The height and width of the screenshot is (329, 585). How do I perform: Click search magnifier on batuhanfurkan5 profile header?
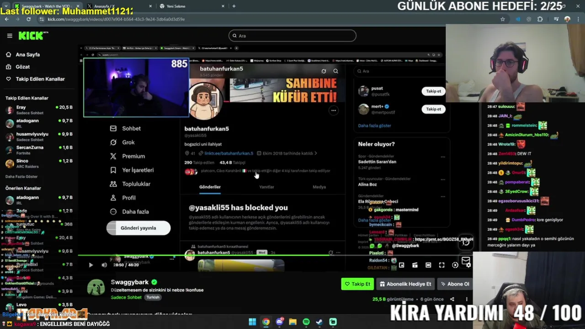[335, 71]
